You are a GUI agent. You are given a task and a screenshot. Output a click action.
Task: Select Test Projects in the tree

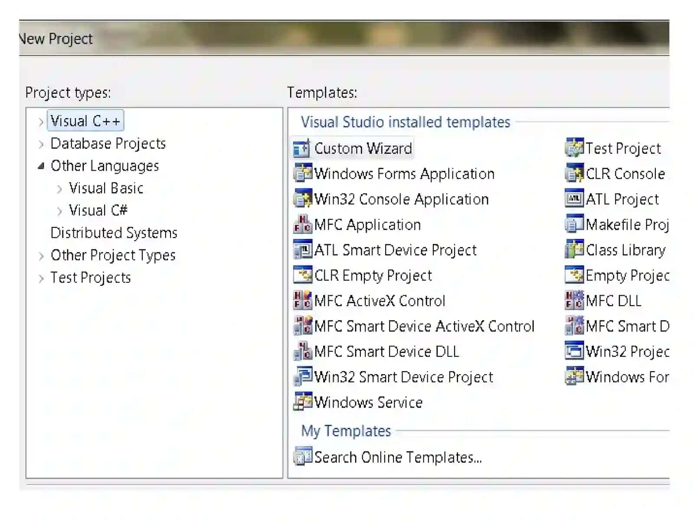click(91, 277)
